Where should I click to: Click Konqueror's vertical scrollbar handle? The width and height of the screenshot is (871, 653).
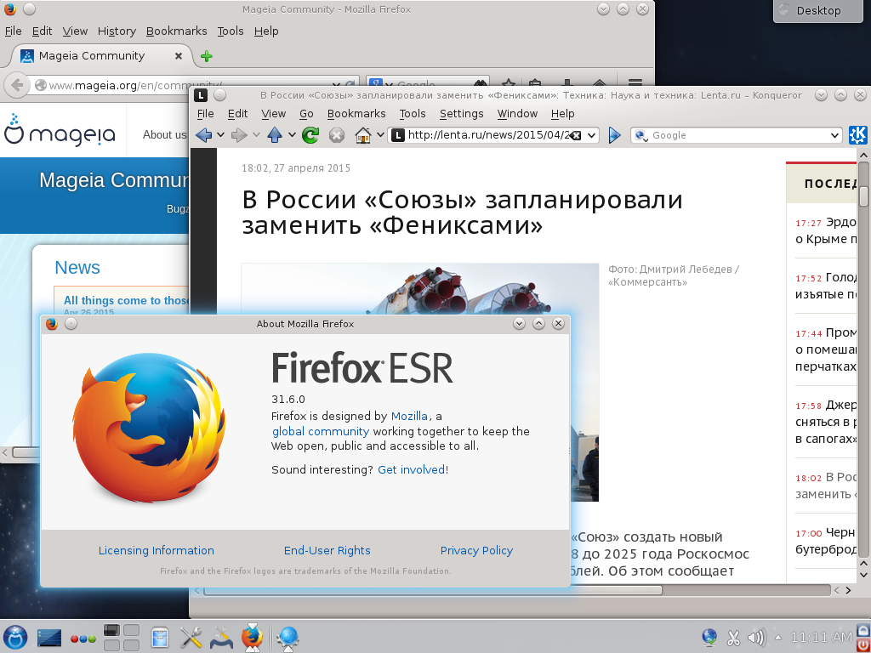[x=864, y=196]
